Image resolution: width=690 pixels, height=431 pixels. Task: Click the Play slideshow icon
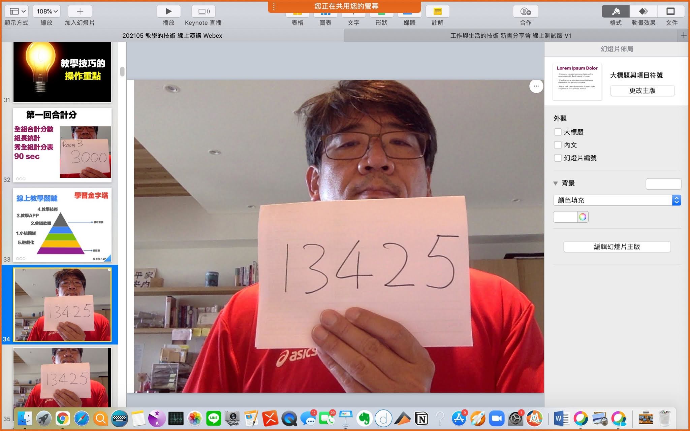click(168, 11)
